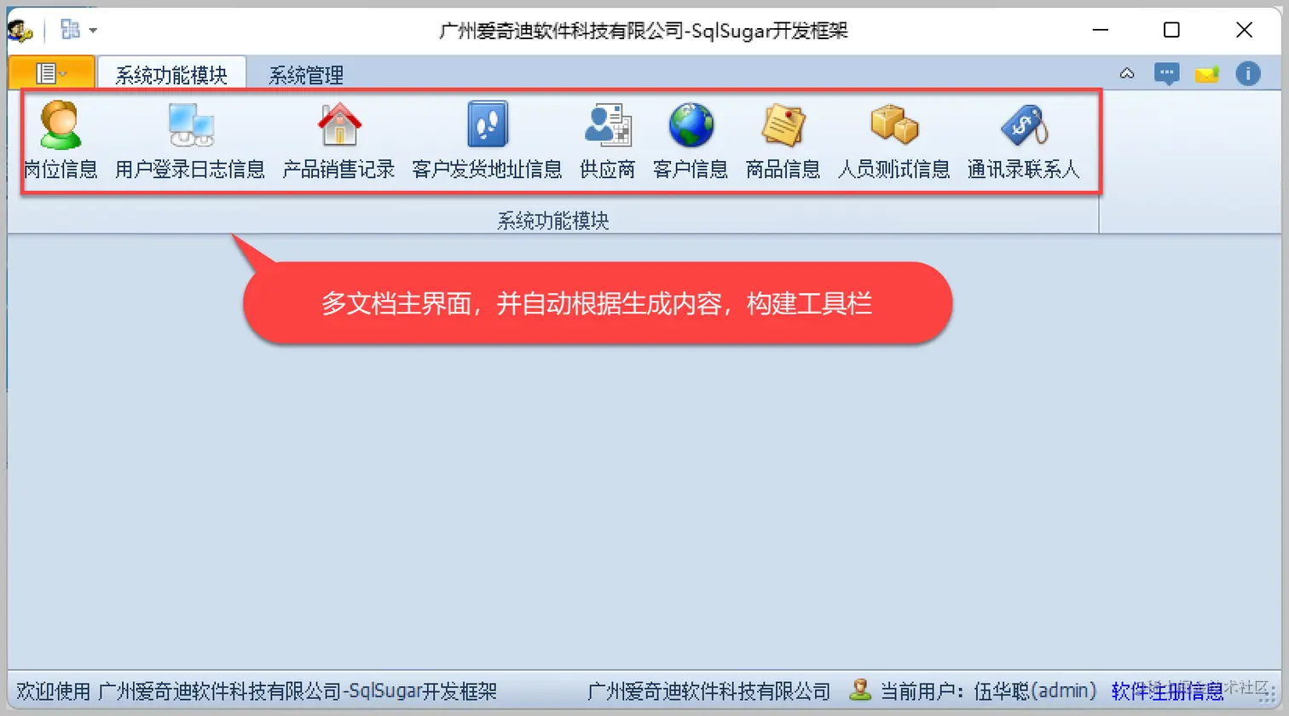Open 客户发货地址信息 module
The height and width of the screenshot is (716, 1289).
[487, 141]
